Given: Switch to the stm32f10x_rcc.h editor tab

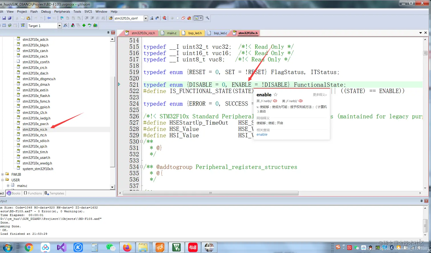Looking at the screenshot, I should [x=140, y=33].
